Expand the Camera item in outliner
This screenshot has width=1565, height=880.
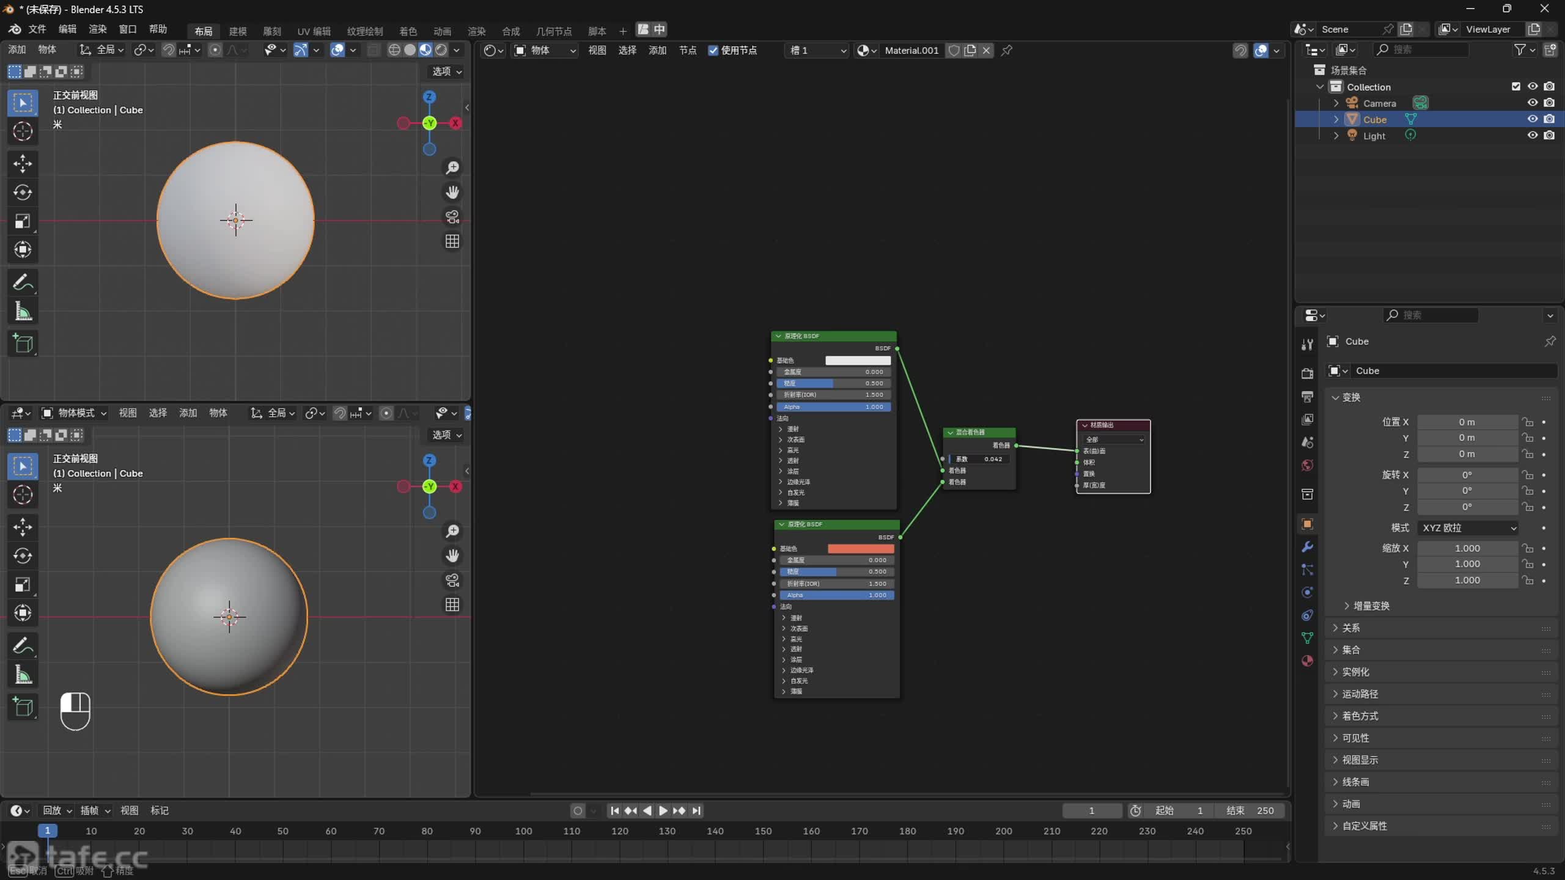click(x=1336, y=103)
